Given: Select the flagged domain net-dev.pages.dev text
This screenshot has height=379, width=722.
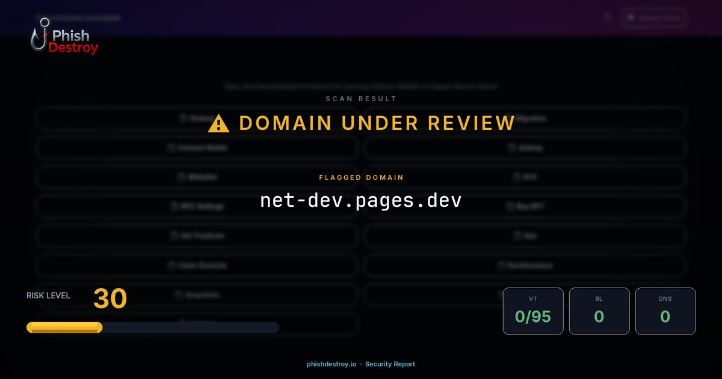Looking at the screenshot, I should pos(361,199).
